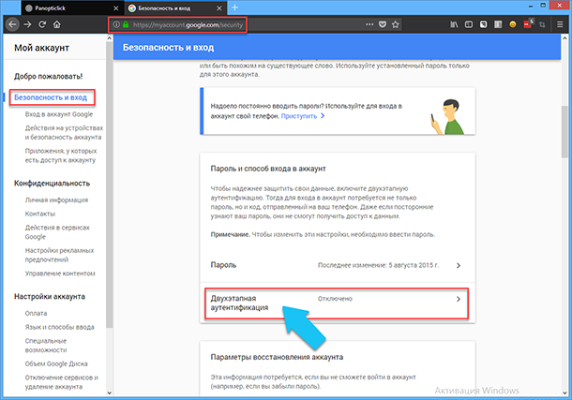Click main page scrollbar thumb

click(x=564, y=131)
